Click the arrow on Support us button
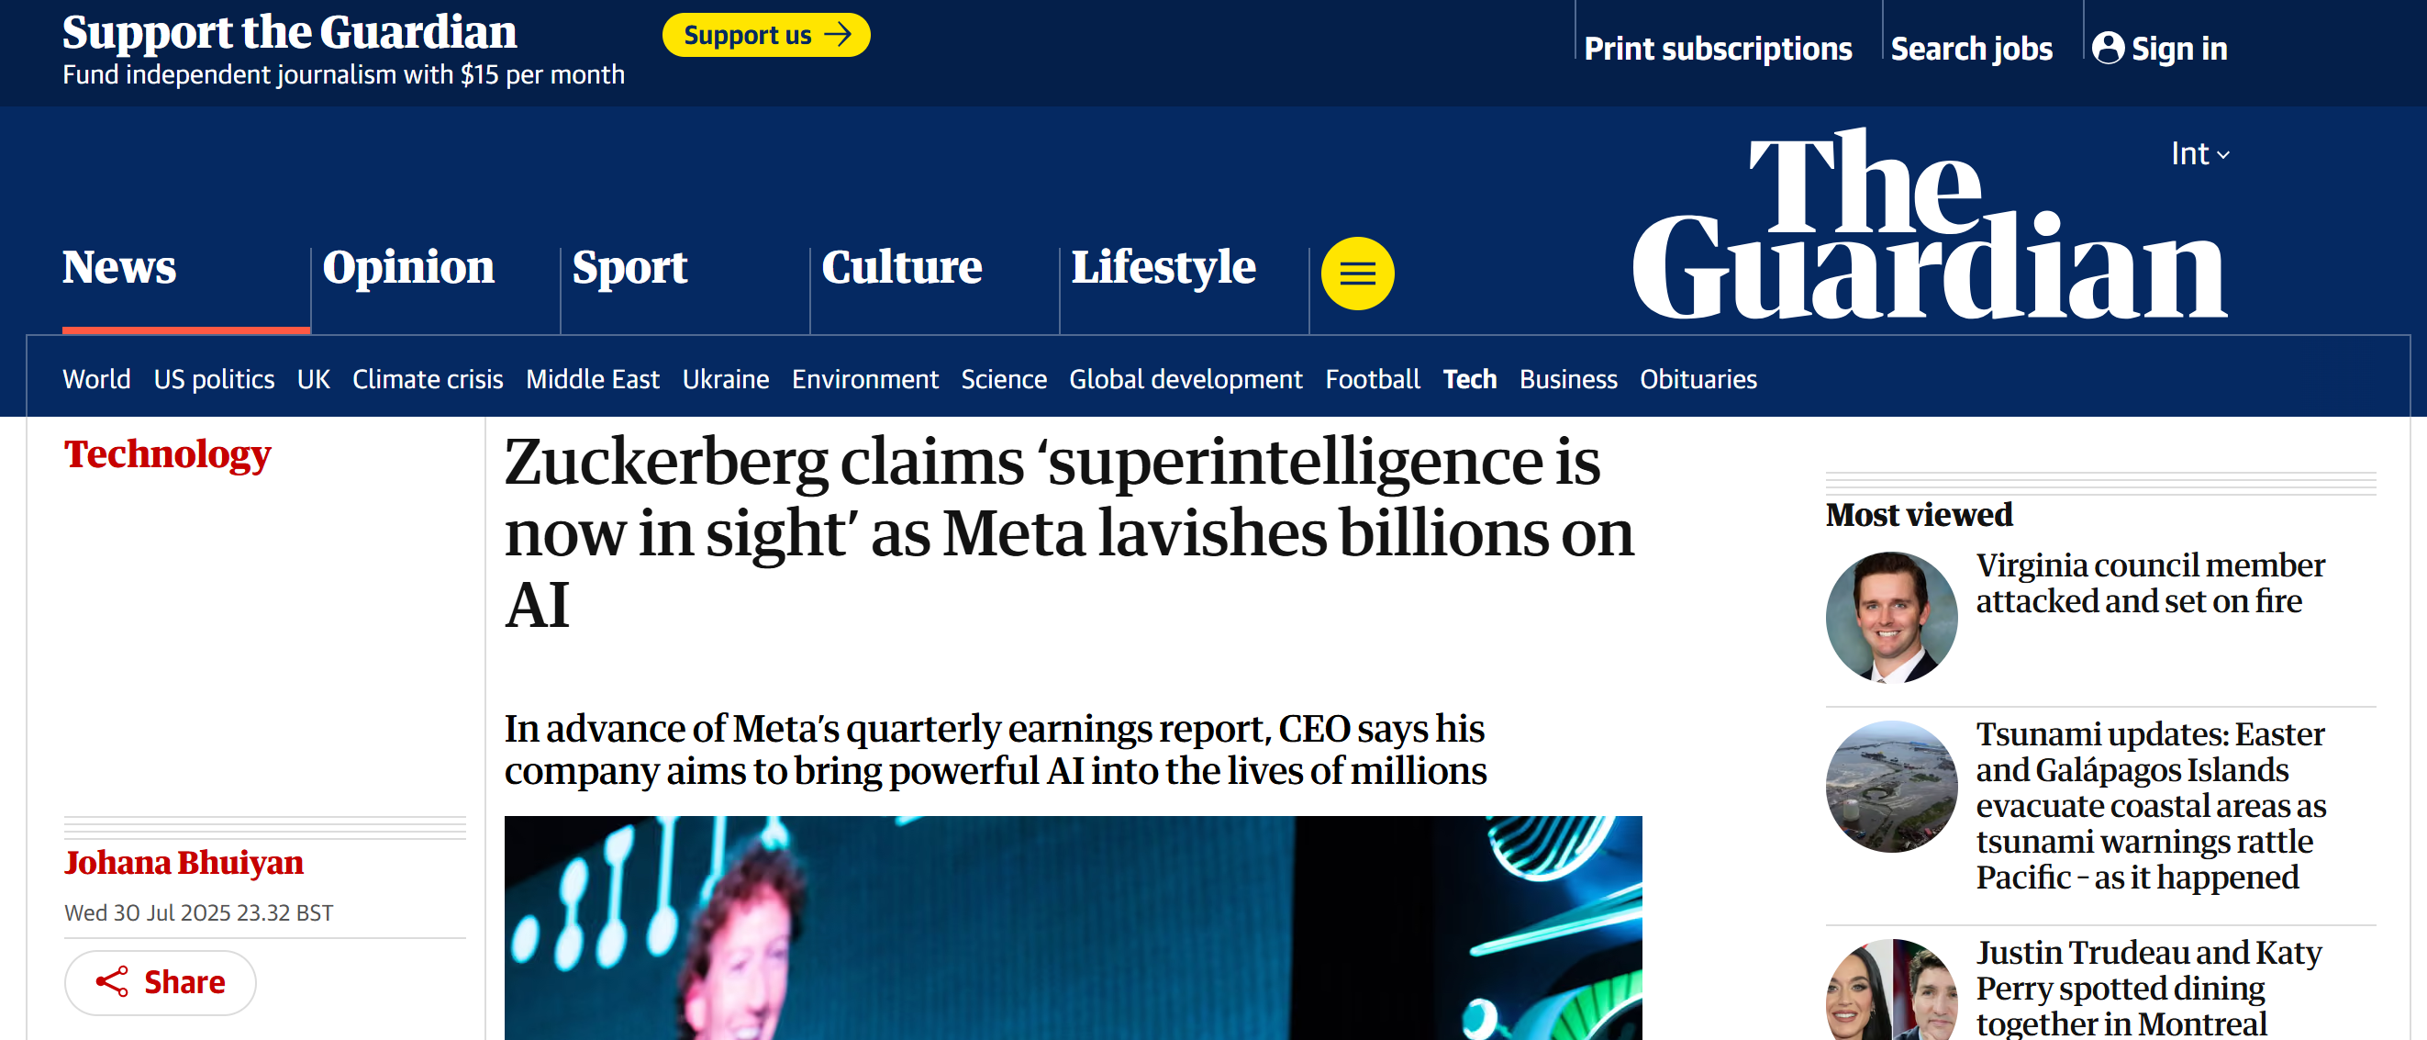 pos(838,35)
